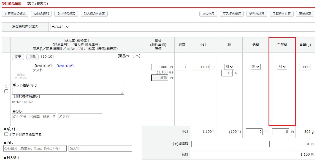The height and width of the screenshot is (160, 317).
Task: Click the 封入物の再設定 button
Action: [x=94, y=14]
